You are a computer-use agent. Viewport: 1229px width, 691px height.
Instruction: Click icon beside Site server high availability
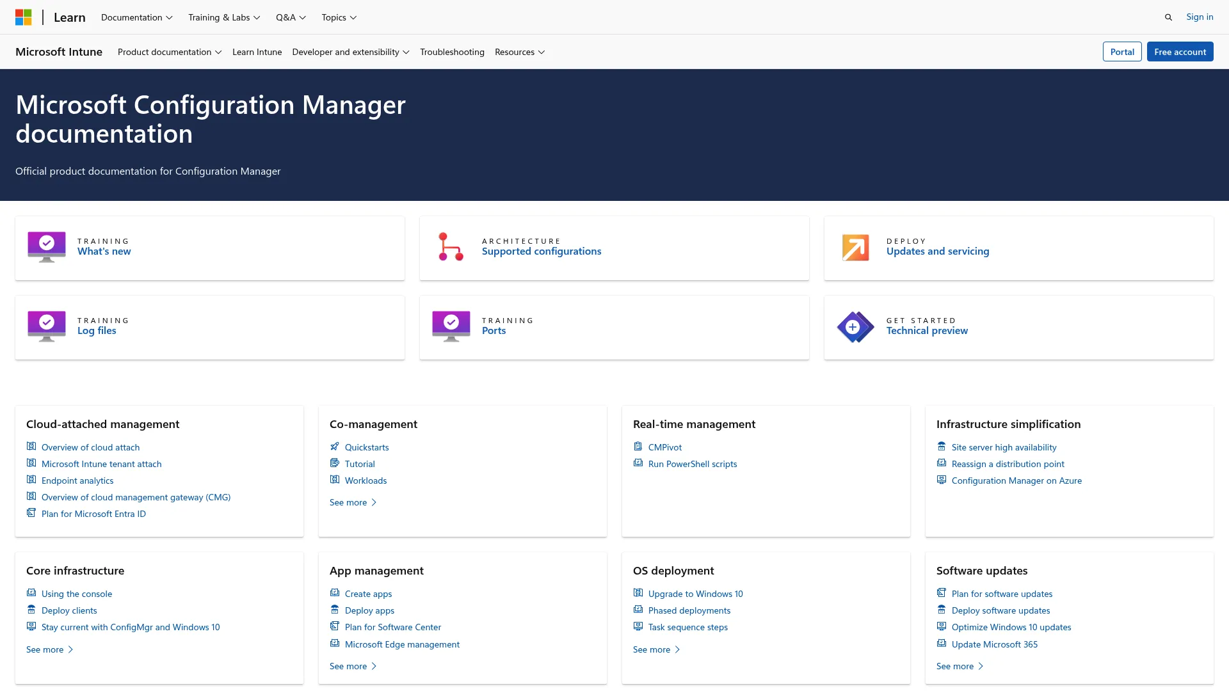(x=942, y=447)
